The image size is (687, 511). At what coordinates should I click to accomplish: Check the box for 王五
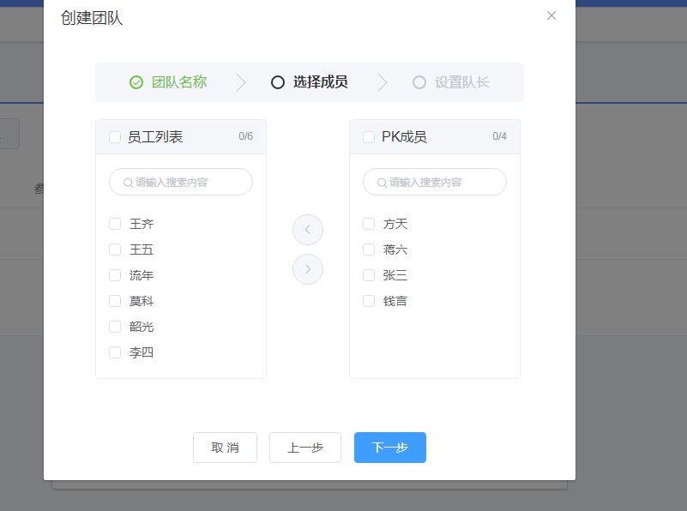click(115, 249)
